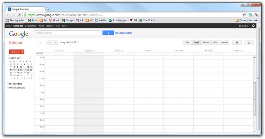Screen dimensions: 265x139
Task: Switch to the Month view
Action: 206,42
